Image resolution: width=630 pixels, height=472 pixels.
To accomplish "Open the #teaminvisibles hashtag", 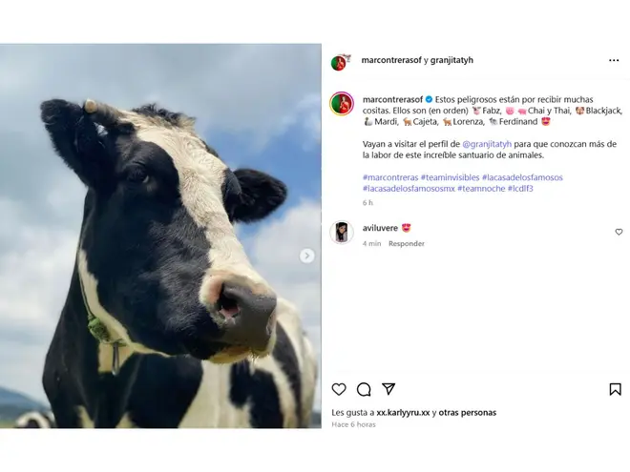I will tap(450, 177).
